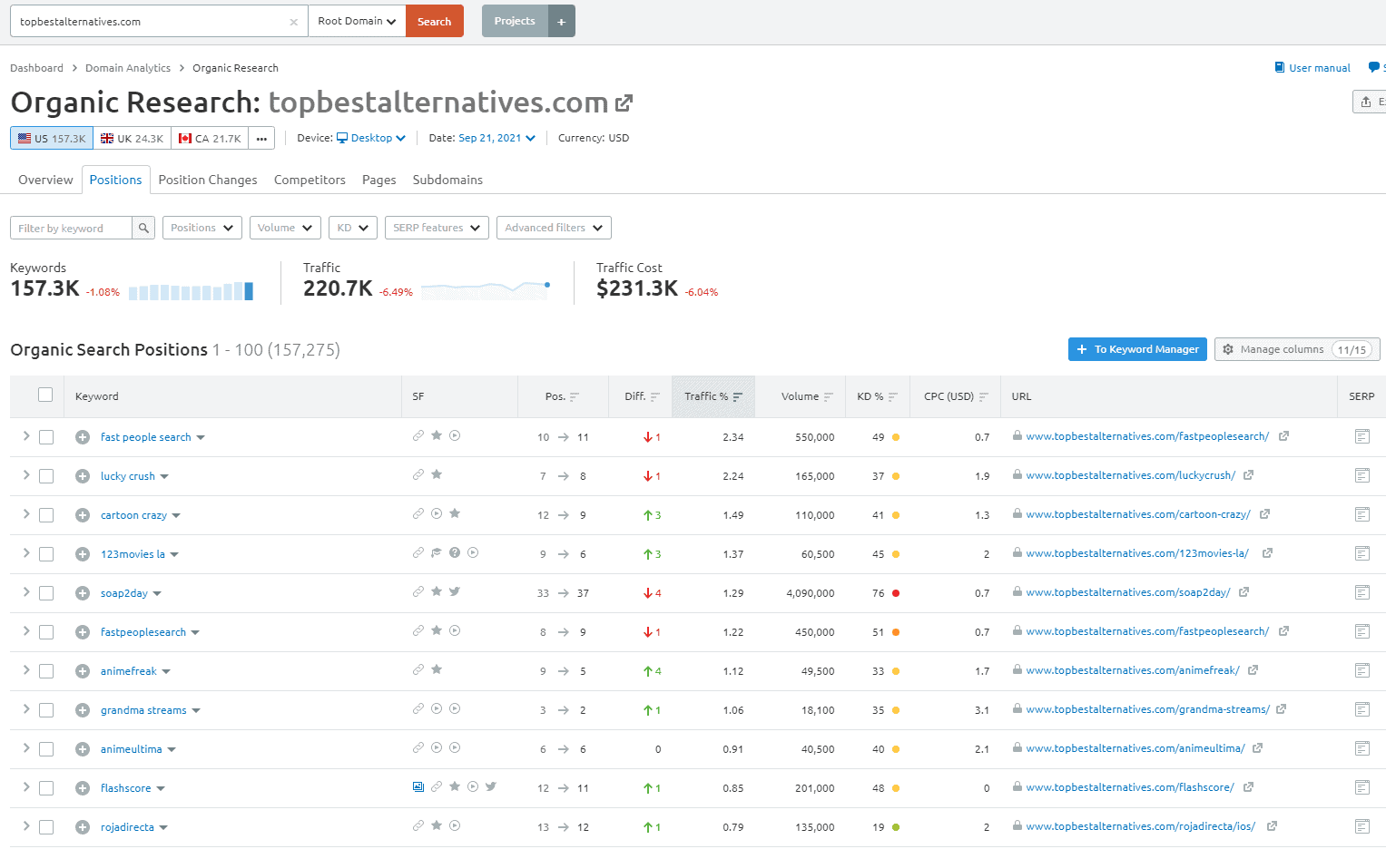
Task: Add a project with the plus button
Action: 561,21
